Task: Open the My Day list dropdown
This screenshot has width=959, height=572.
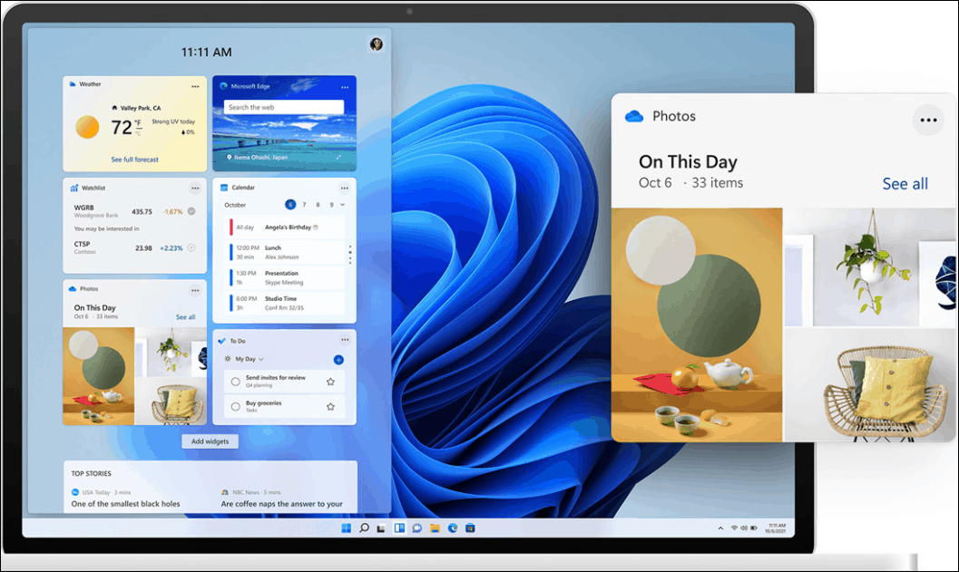Action: click(x=250, y=359)
